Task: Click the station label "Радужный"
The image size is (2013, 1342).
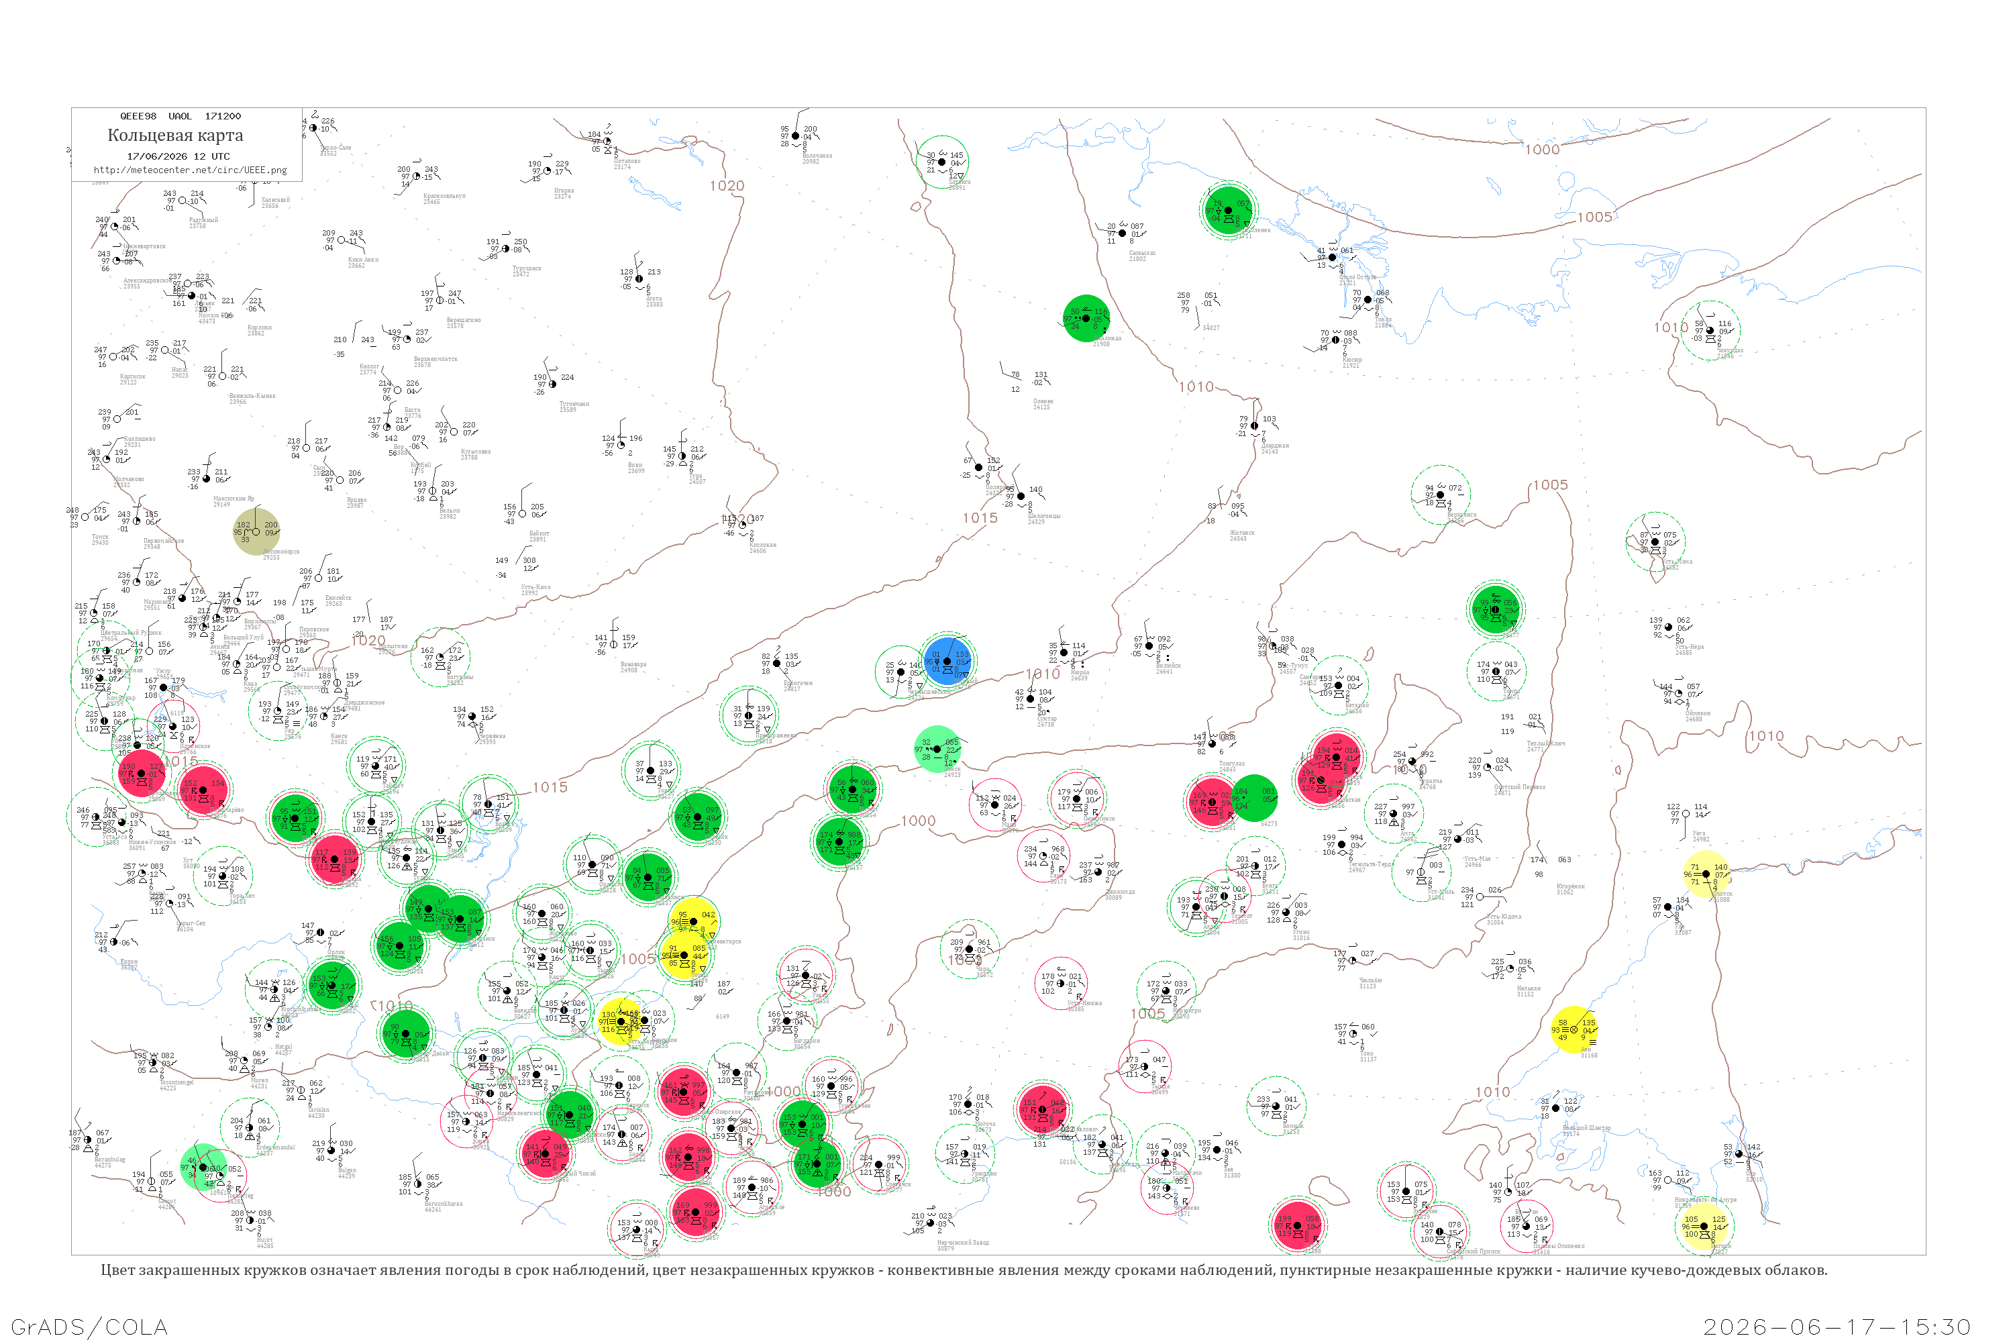Action: (204, 220)
